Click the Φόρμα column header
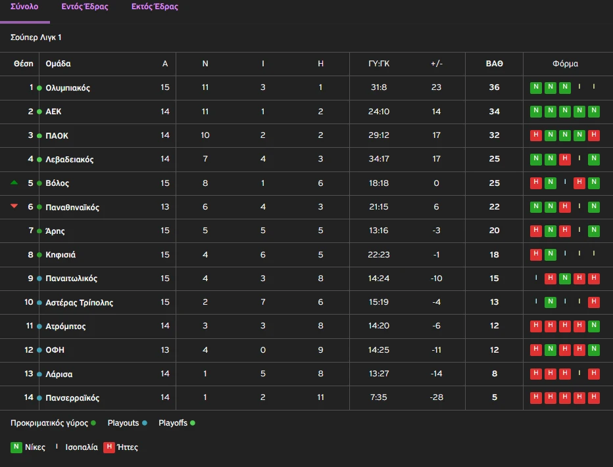 565,64
